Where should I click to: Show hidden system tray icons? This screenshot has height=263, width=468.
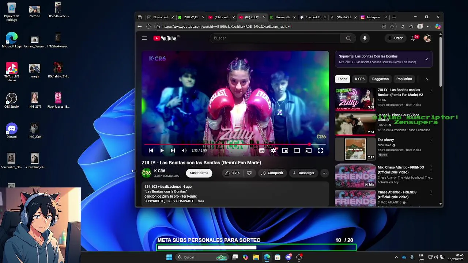[396, 257]
